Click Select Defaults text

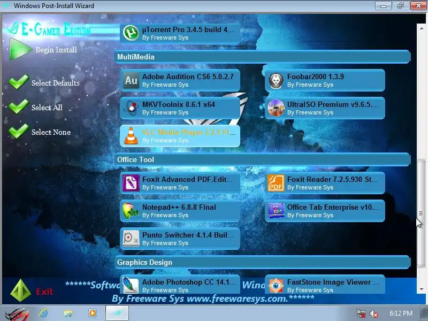pos(56,83)
